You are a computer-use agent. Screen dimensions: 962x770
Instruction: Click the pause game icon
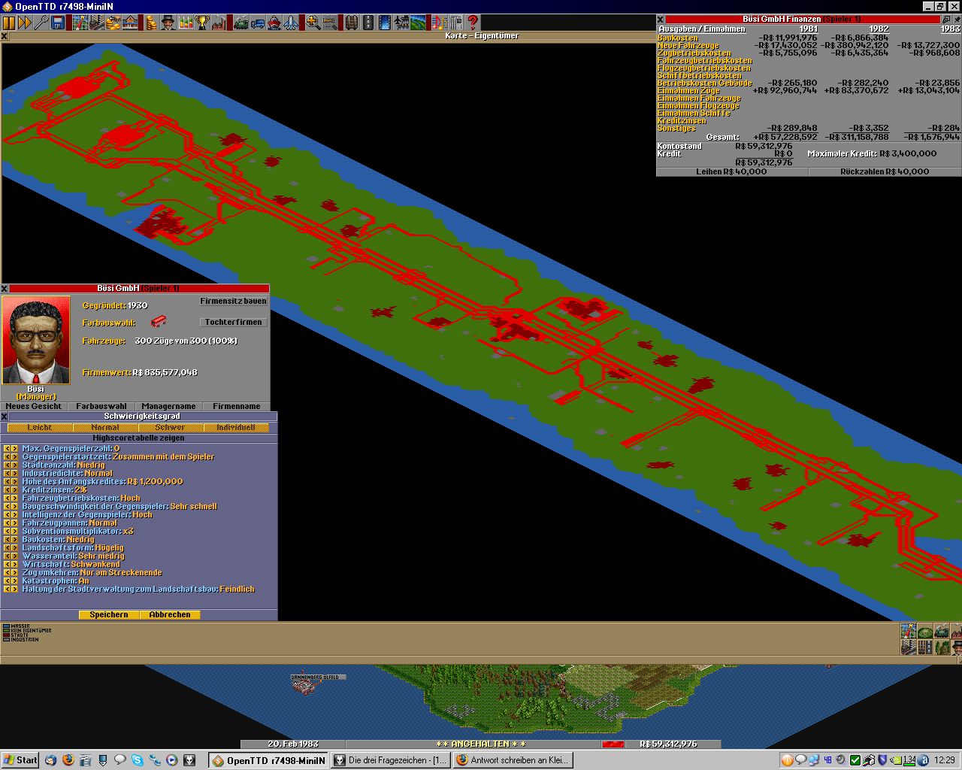(x=8, y=23)
